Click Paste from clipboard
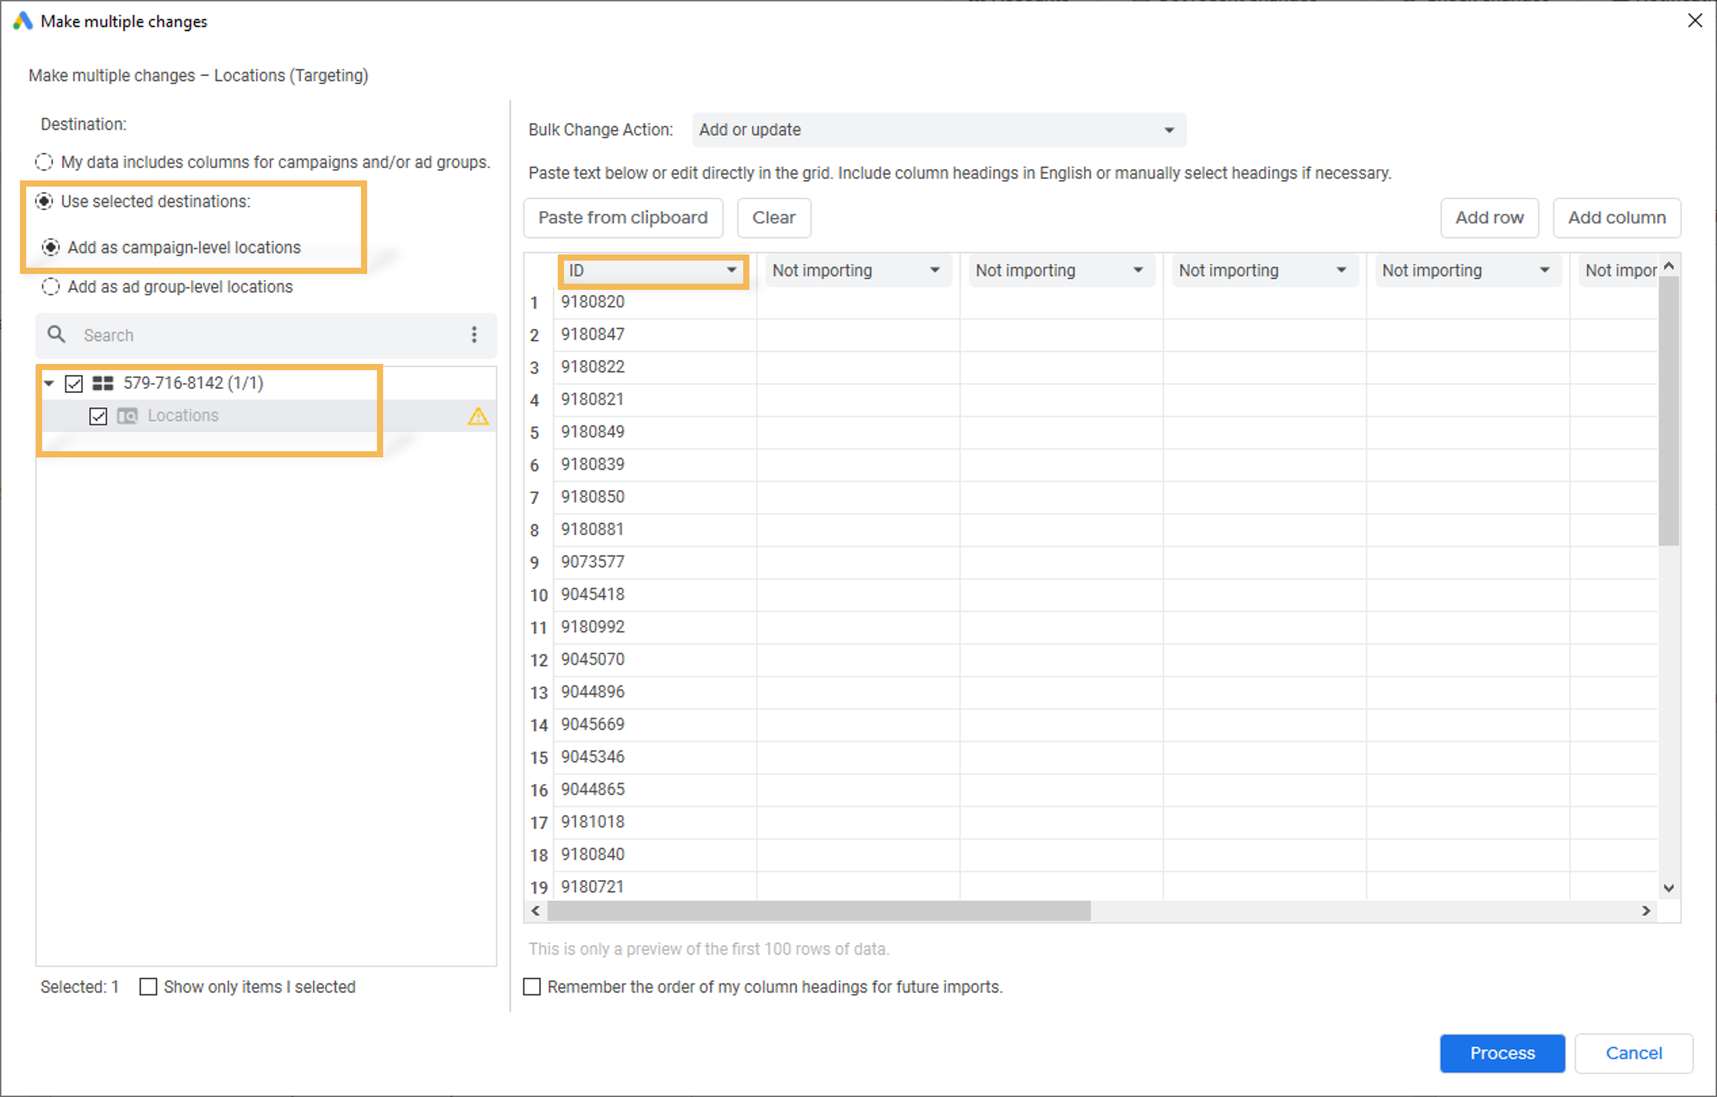1717x1097 pixels. pyautogui.click(x=623, y=217)
